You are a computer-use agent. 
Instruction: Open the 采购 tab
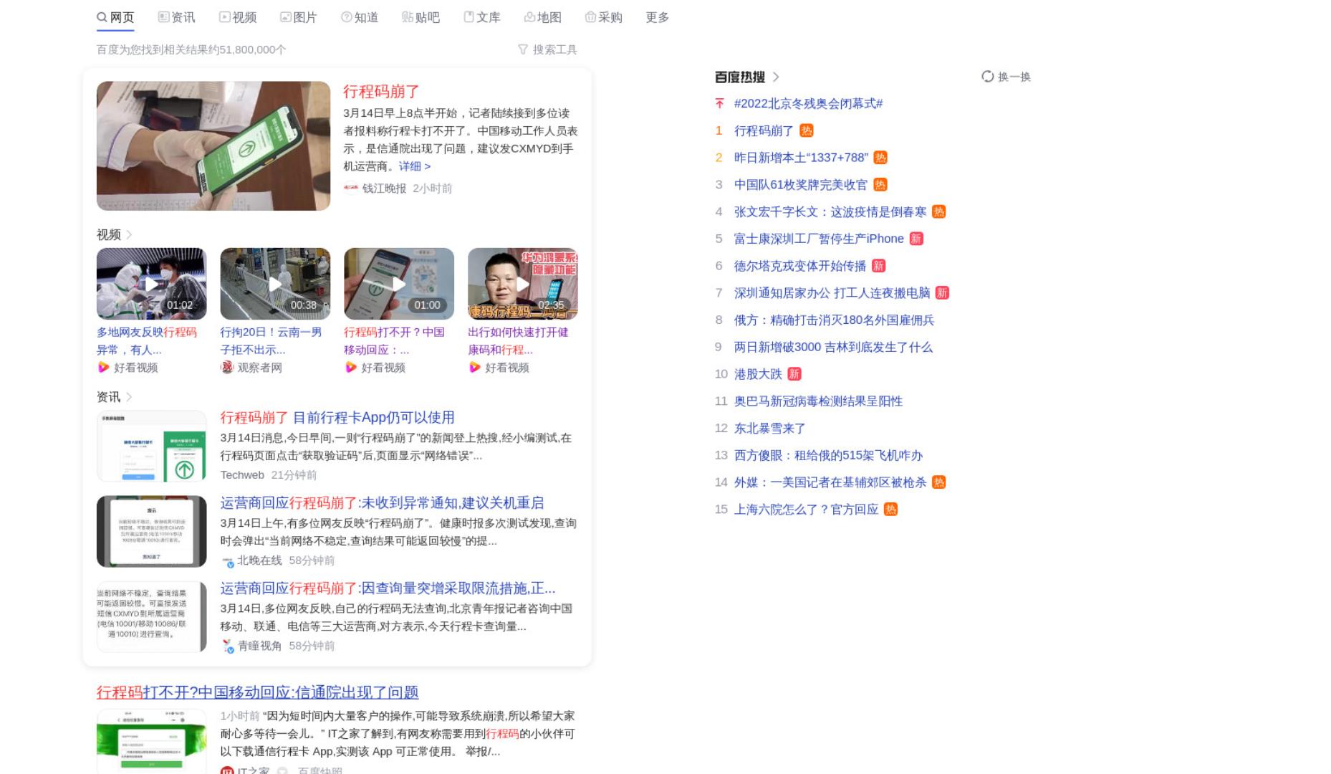coord(604,17)
